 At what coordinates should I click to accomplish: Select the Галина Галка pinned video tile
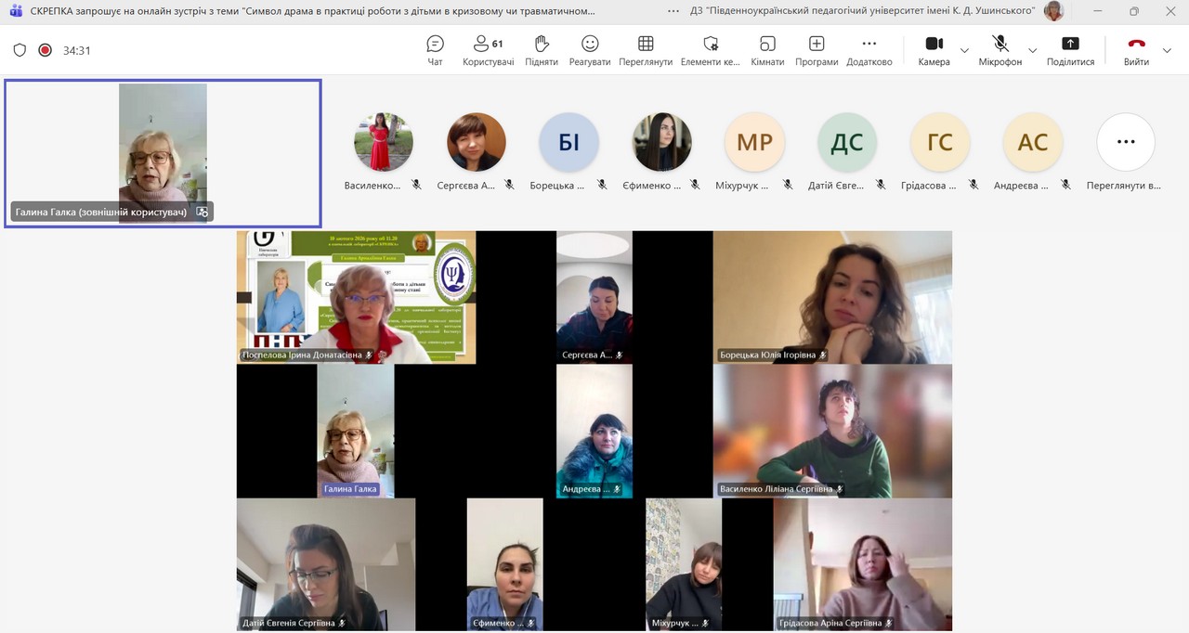tap(163, 153)
